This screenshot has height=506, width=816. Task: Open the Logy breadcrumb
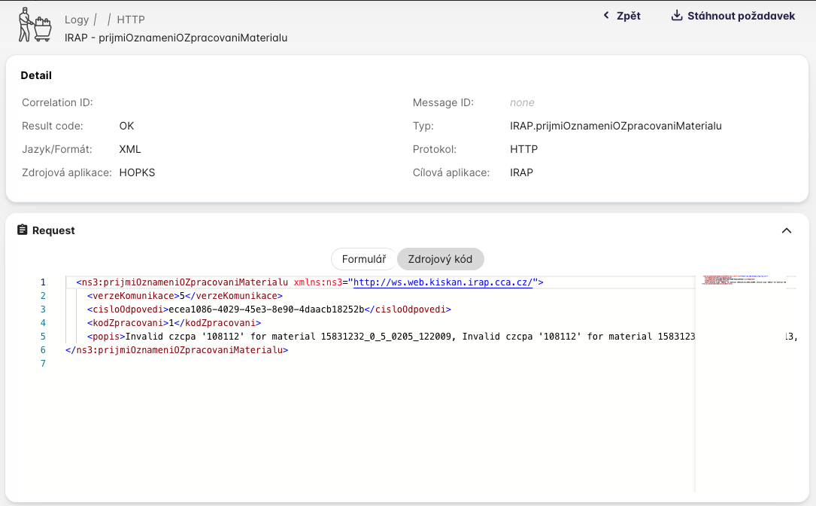(77, 20)
